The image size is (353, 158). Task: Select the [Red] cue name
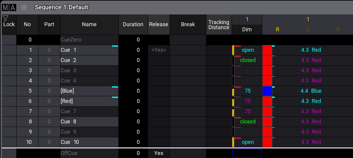[89, 101]
